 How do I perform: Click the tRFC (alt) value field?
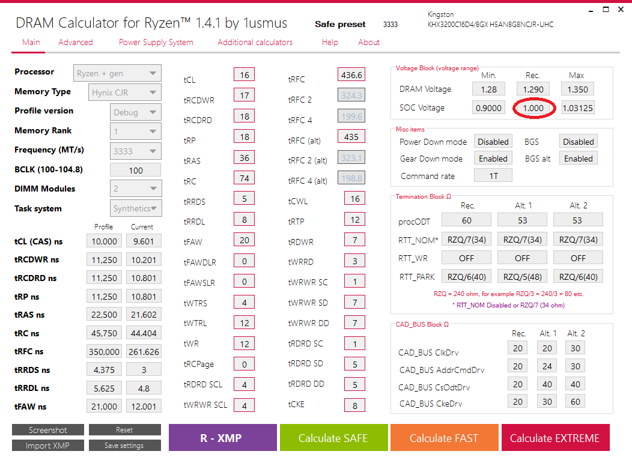(351, 137)
